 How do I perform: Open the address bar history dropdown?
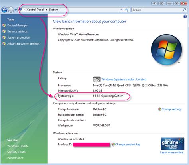click(122, 10)
